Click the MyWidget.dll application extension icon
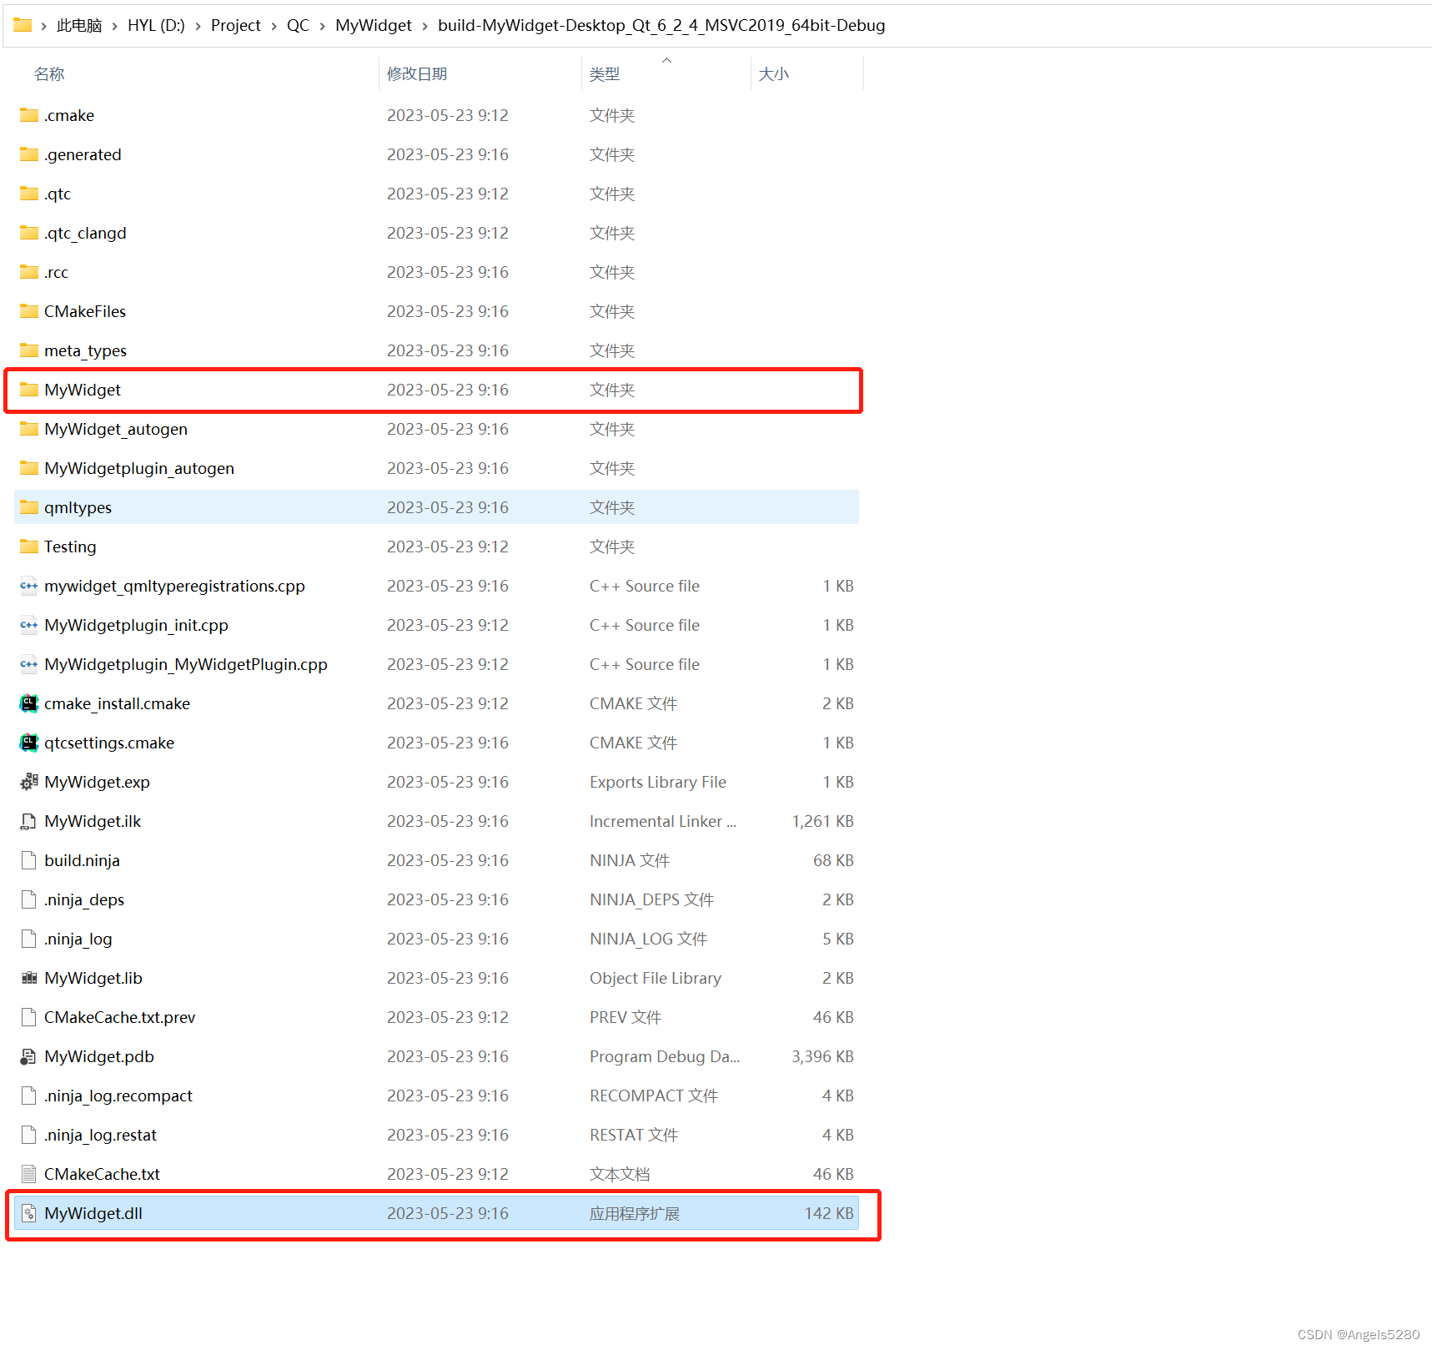This screenshot has height=1350, width=1432. 28,1213
